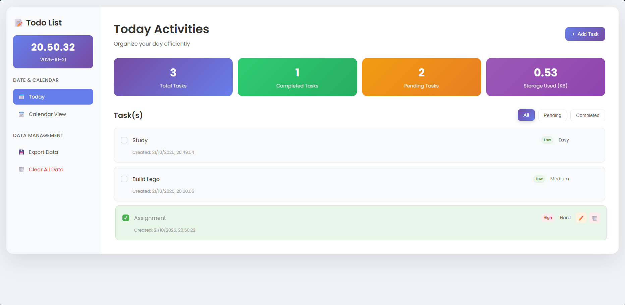The width and height of the screenshot is (625, 305).
Task: Click the save icon next to Export Data
Action: pyautogui.click(x=21, y=152)
